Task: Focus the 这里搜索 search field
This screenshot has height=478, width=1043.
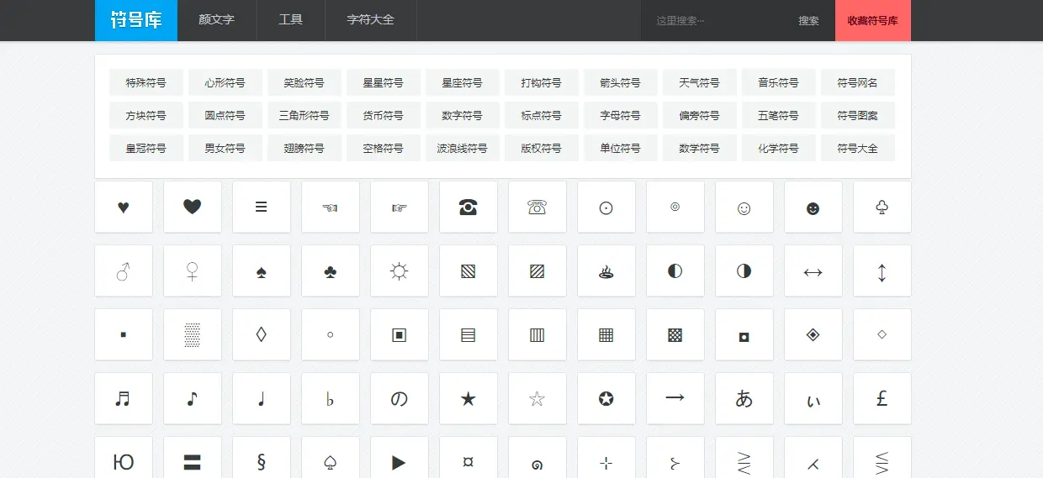Action: click(x=712, y=20)
